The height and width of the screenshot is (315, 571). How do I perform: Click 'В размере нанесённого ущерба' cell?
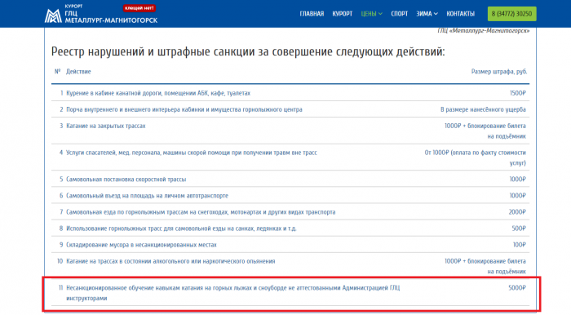point(483,109)
